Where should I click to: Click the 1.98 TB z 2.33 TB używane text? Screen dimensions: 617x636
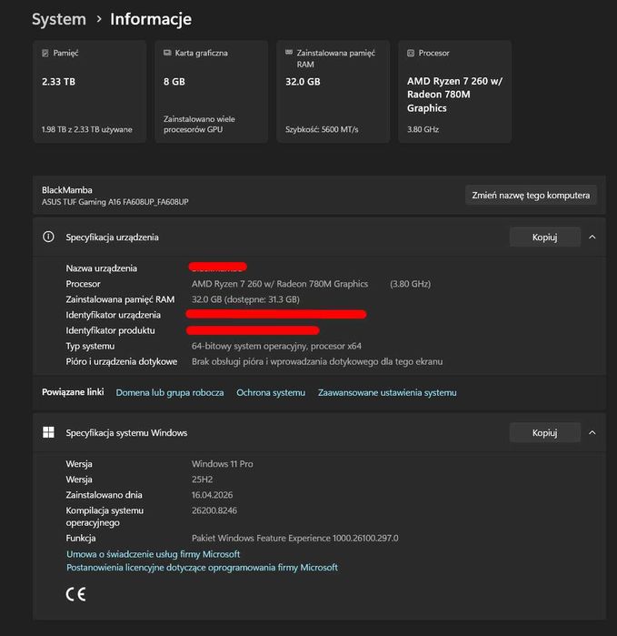click(86, 129)
